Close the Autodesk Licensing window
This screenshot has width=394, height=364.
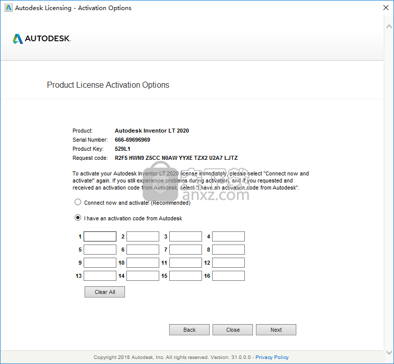point(386,8)
